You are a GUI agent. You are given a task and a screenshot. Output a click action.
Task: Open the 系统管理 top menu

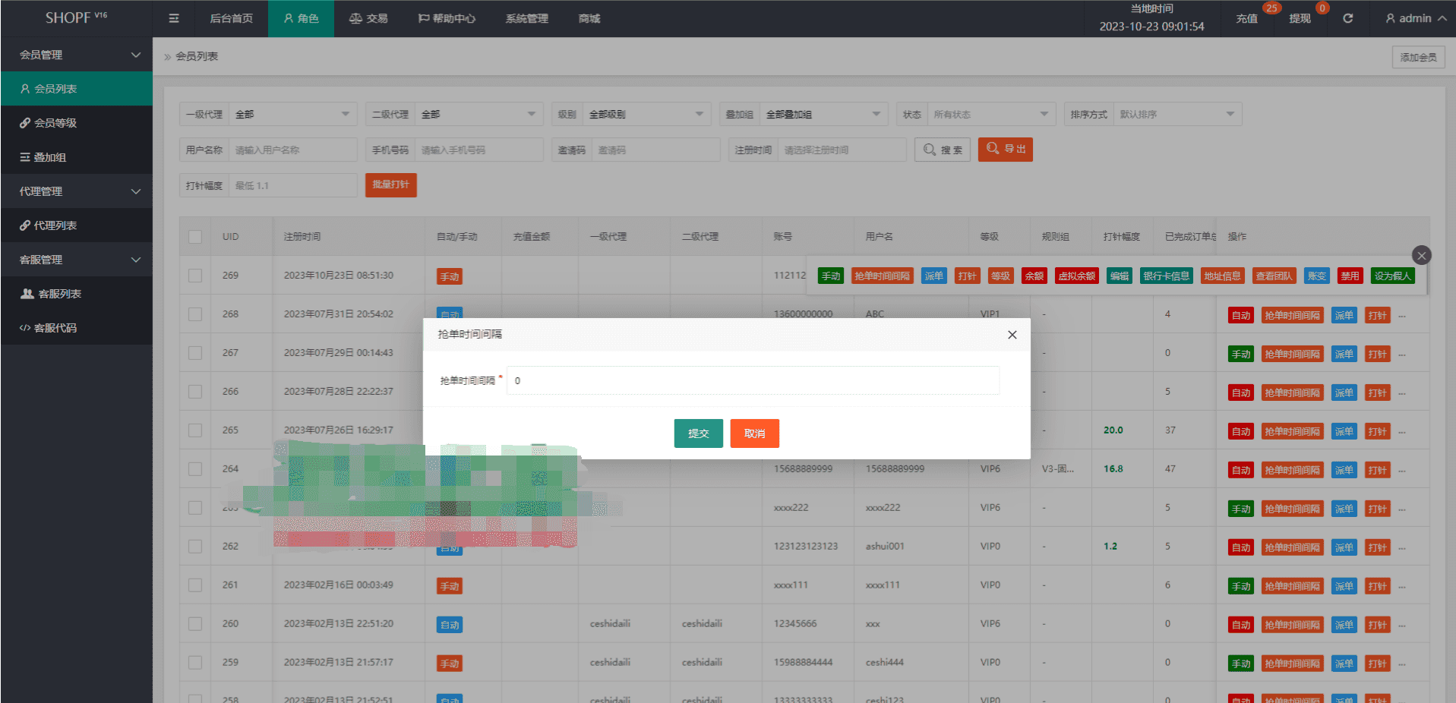526,18
